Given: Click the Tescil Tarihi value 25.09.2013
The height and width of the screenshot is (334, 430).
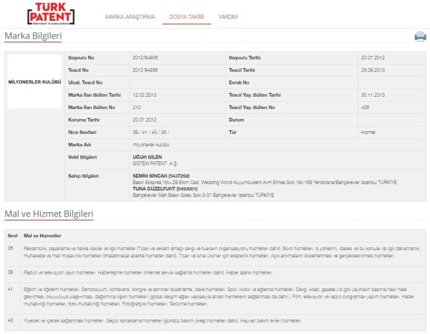Looking at the screenshot, I should (x=372, y=70).
